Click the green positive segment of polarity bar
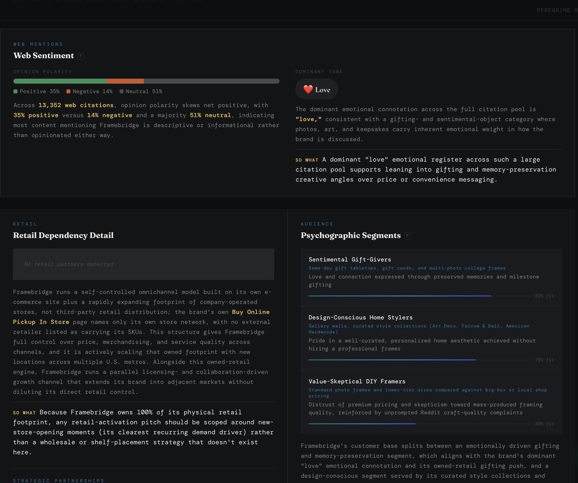This screenshot has height=483, width=578. (x=60, y=81)
